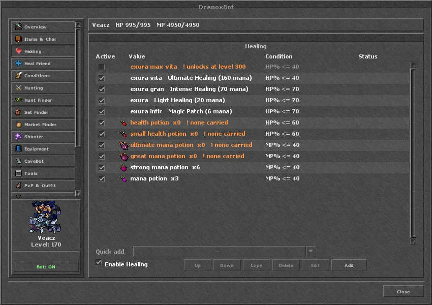Screen dimensions: 432x305
Task: Open the Market Finder section
Action: [43, 124]
